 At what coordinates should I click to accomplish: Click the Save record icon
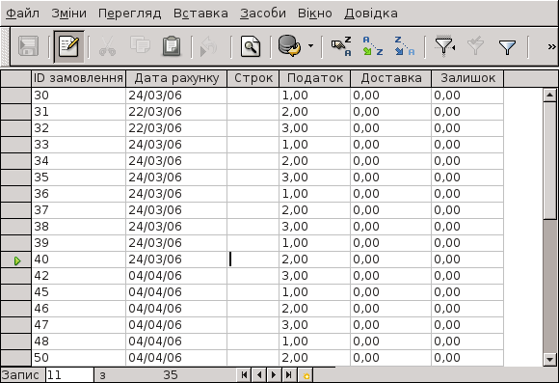point(29,46)
